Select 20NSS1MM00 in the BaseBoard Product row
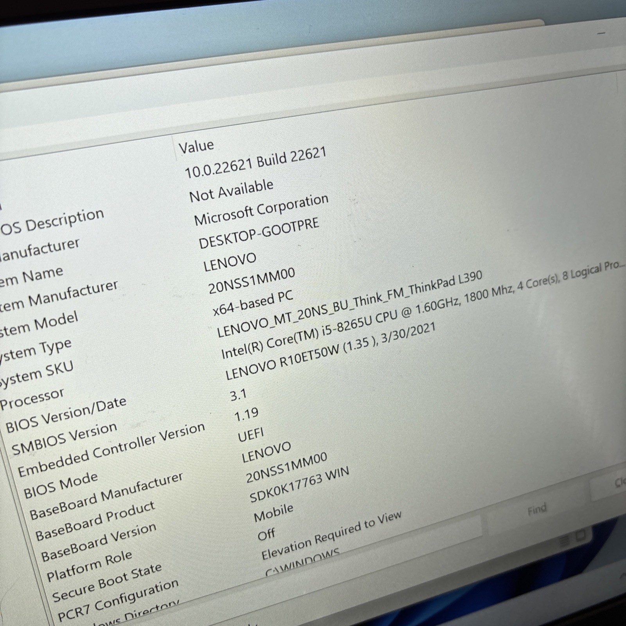The width and height of the screenshot is (626, 626). click(x=286, y=468)
